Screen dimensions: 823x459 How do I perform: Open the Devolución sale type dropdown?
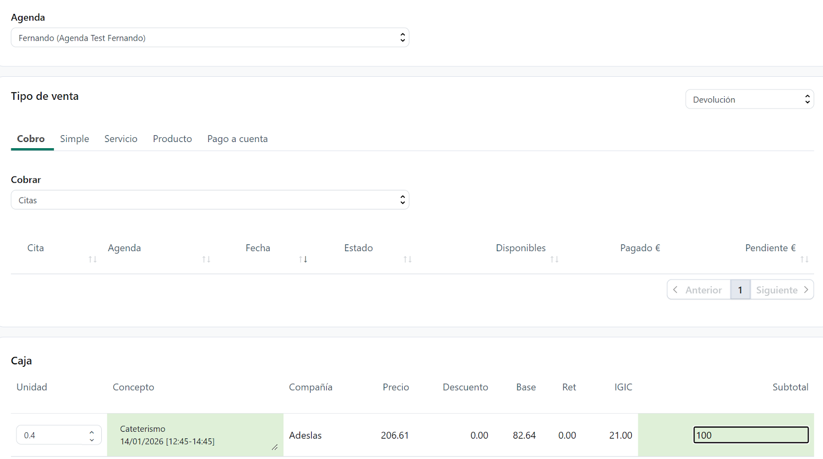click(749, 99)
